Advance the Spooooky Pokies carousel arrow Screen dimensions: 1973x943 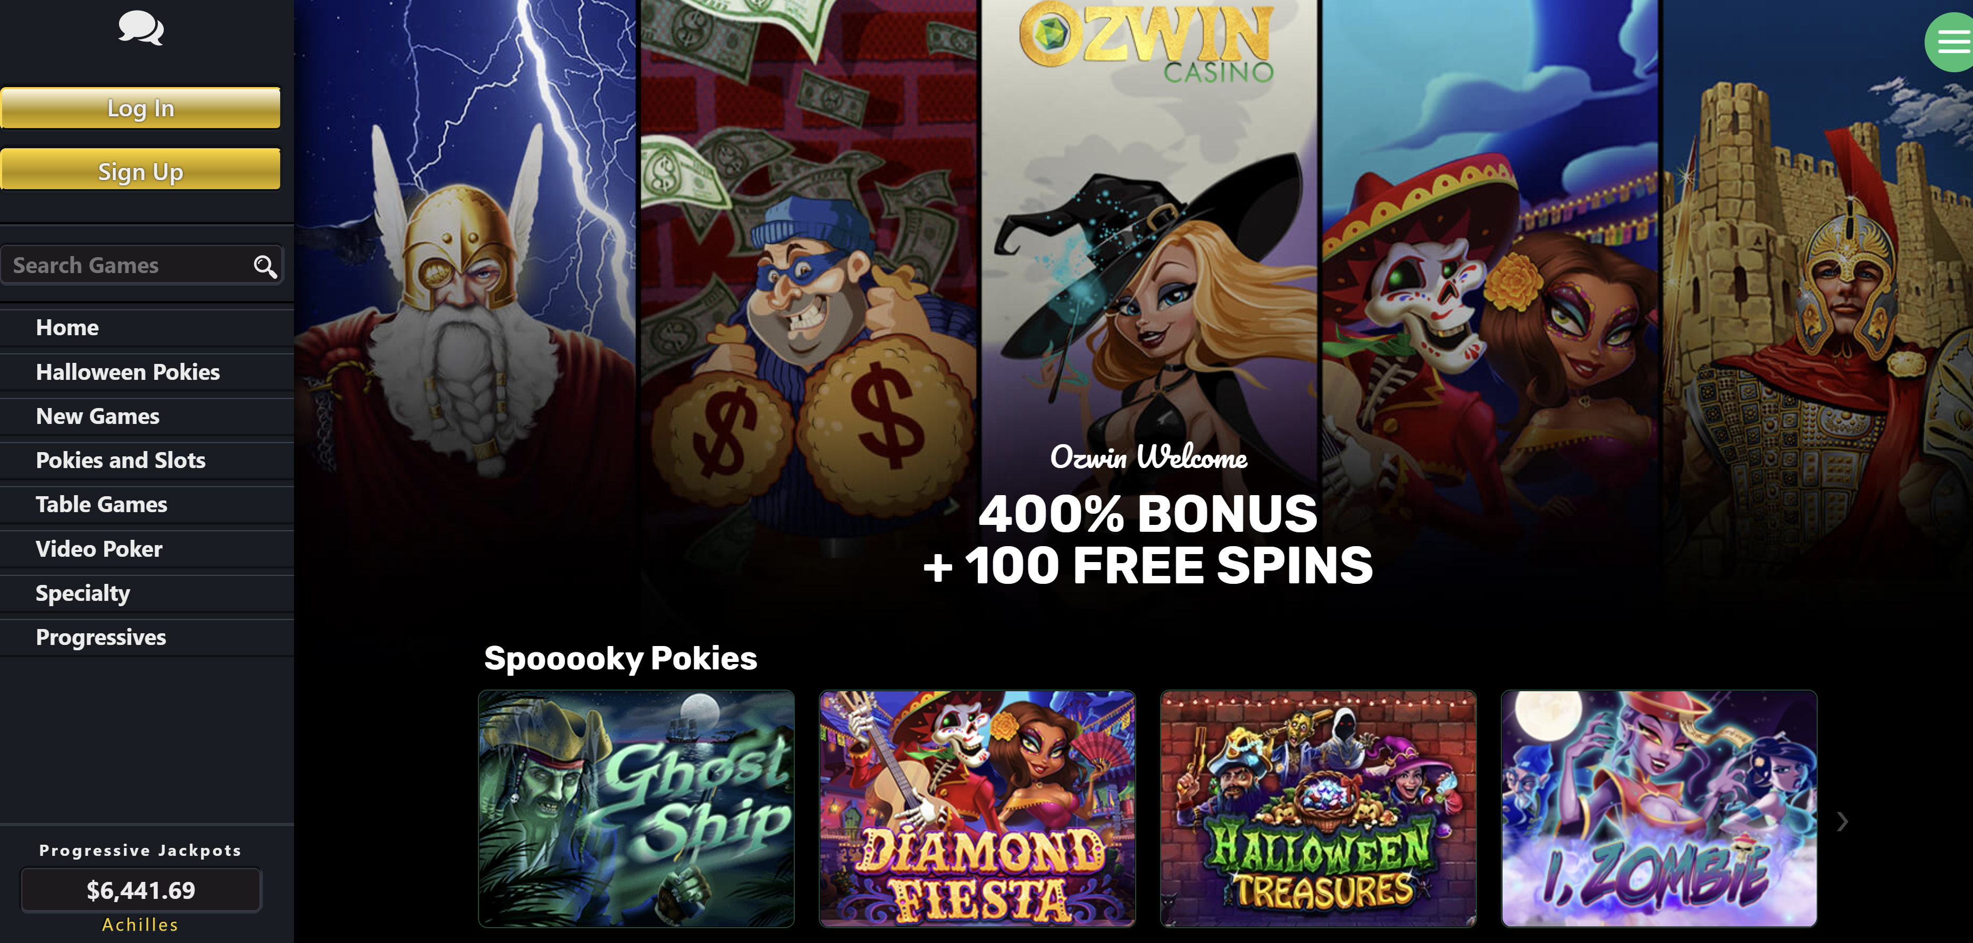pos(1842,821)
